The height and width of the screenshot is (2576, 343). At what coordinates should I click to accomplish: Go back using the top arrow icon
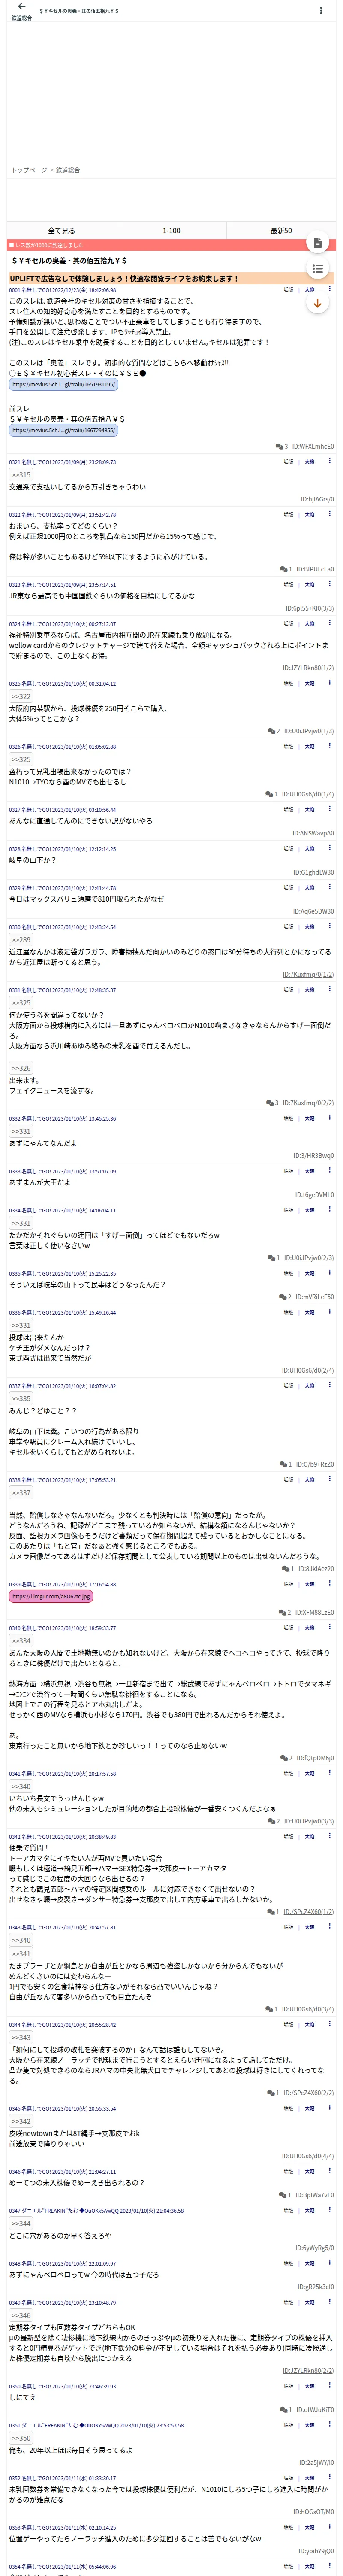pyautogui.click(x=21, y=7)
